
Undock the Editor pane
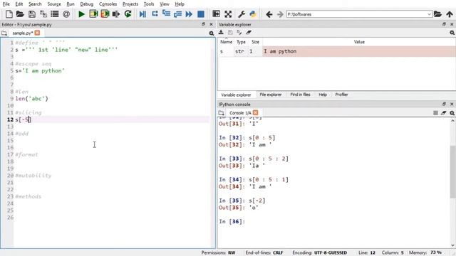pyautogui.click(x=203, y=24)
